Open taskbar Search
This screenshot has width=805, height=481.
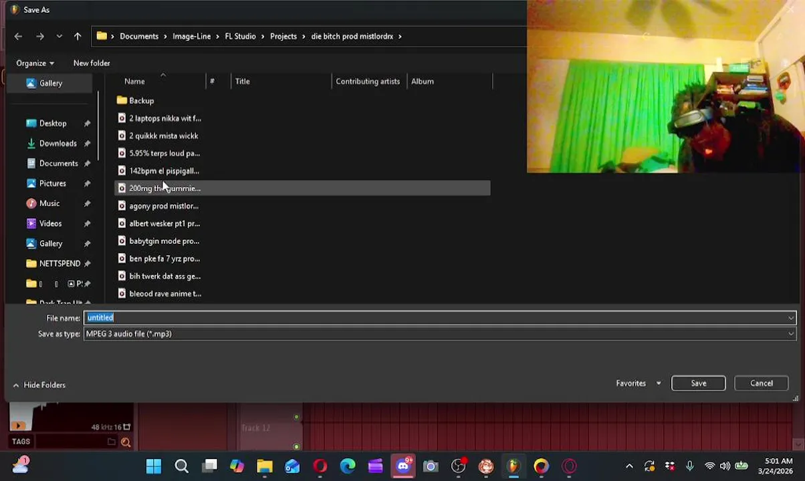point(182,466)
